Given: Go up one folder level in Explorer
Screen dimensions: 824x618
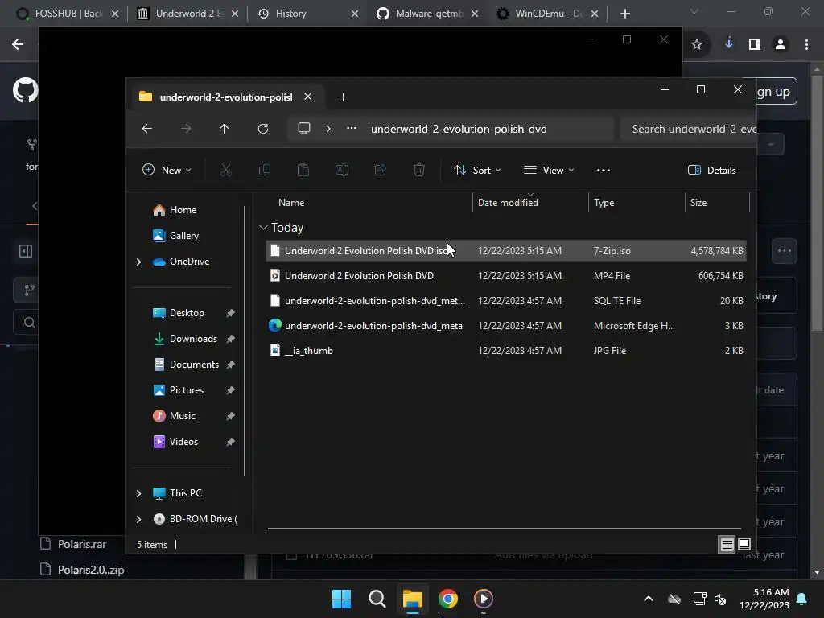Looking at the screenshot, I should point(225,129).
